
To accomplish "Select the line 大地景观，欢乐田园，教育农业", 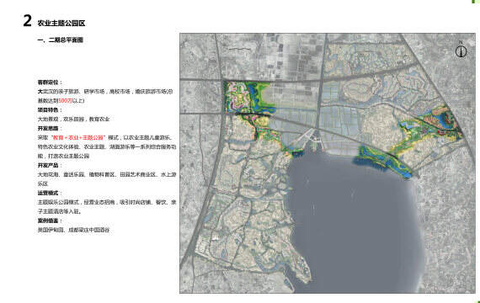I will tap(73, 119).
